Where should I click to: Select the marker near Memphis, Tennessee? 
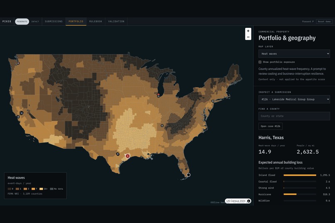pos(162,126)
